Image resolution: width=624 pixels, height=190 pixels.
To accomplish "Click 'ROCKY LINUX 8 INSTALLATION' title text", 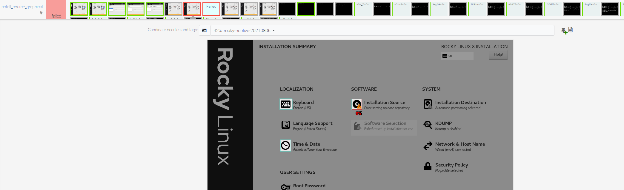I will point(474,47).
